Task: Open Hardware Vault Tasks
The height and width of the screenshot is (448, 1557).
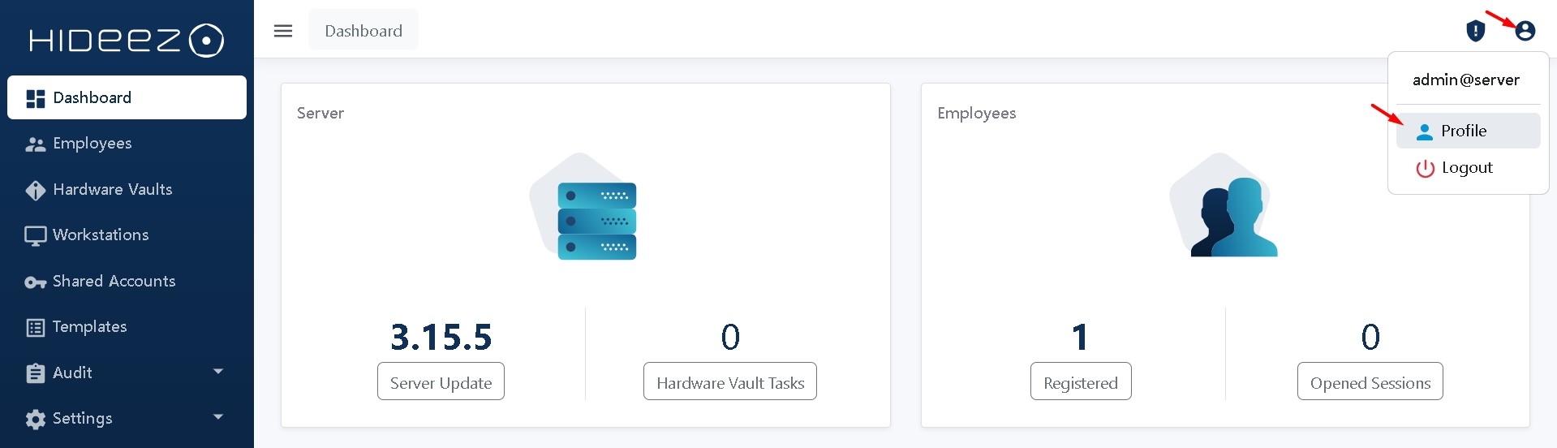Action: (729, 382)
